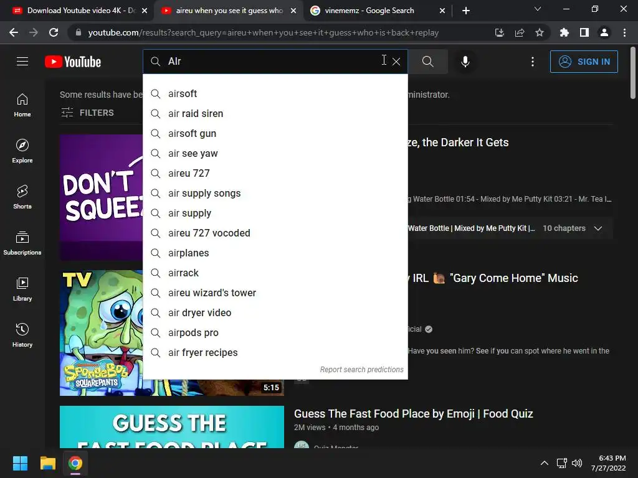Choose the 'aireu 727' suggestion
The image size is (638, 478).
coord(275,174)
